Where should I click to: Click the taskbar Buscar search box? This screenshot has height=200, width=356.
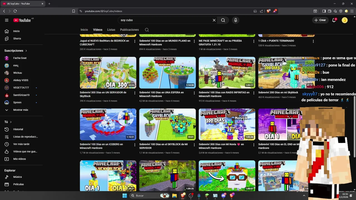click(x=150, y=196)
